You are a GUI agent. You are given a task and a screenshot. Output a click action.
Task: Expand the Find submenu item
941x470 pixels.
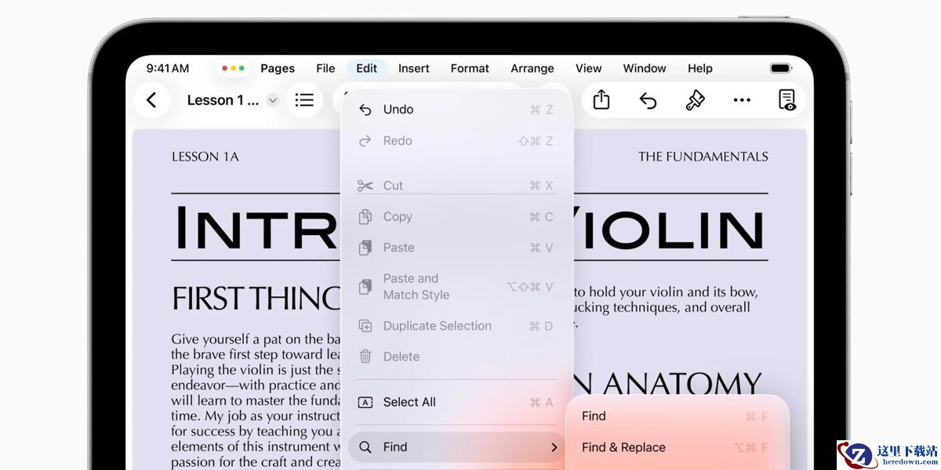[457, 447]
